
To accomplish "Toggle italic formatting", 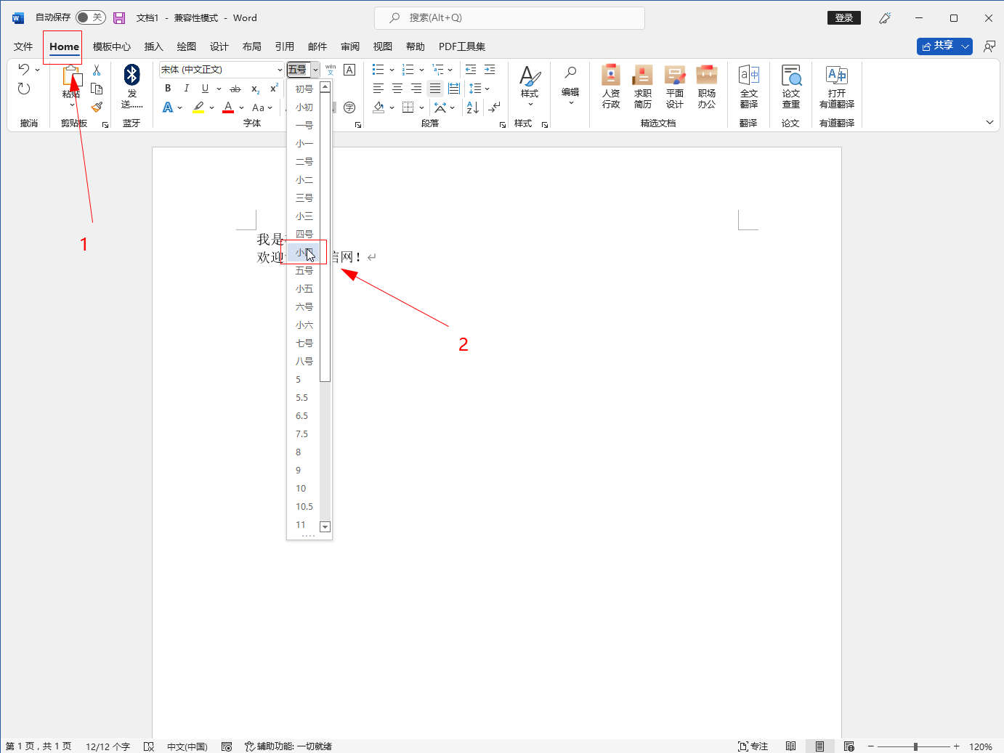I will [187, 89].
